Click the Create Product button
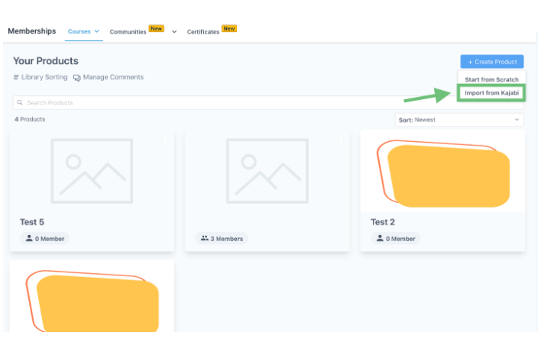The width and height of the screenshot is (551, 338). 491,62
